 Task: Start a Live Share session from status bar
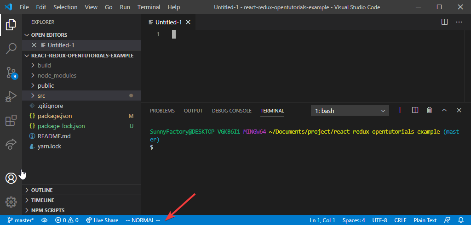tap(102, 220)
